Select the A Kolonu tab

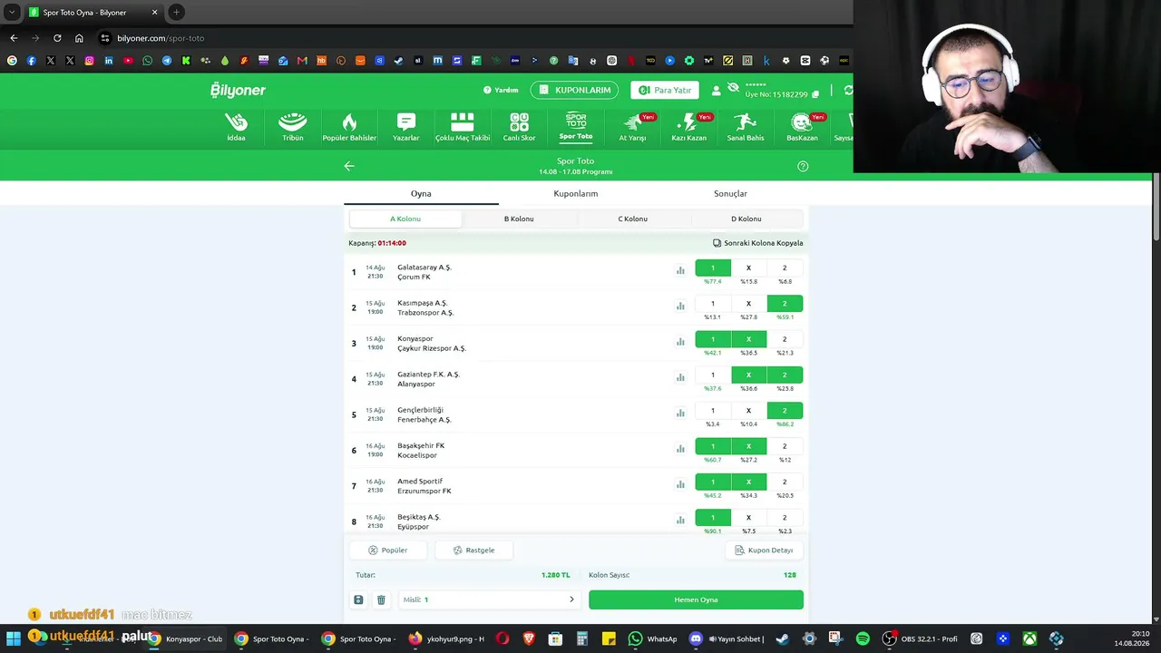click(405, 219)
